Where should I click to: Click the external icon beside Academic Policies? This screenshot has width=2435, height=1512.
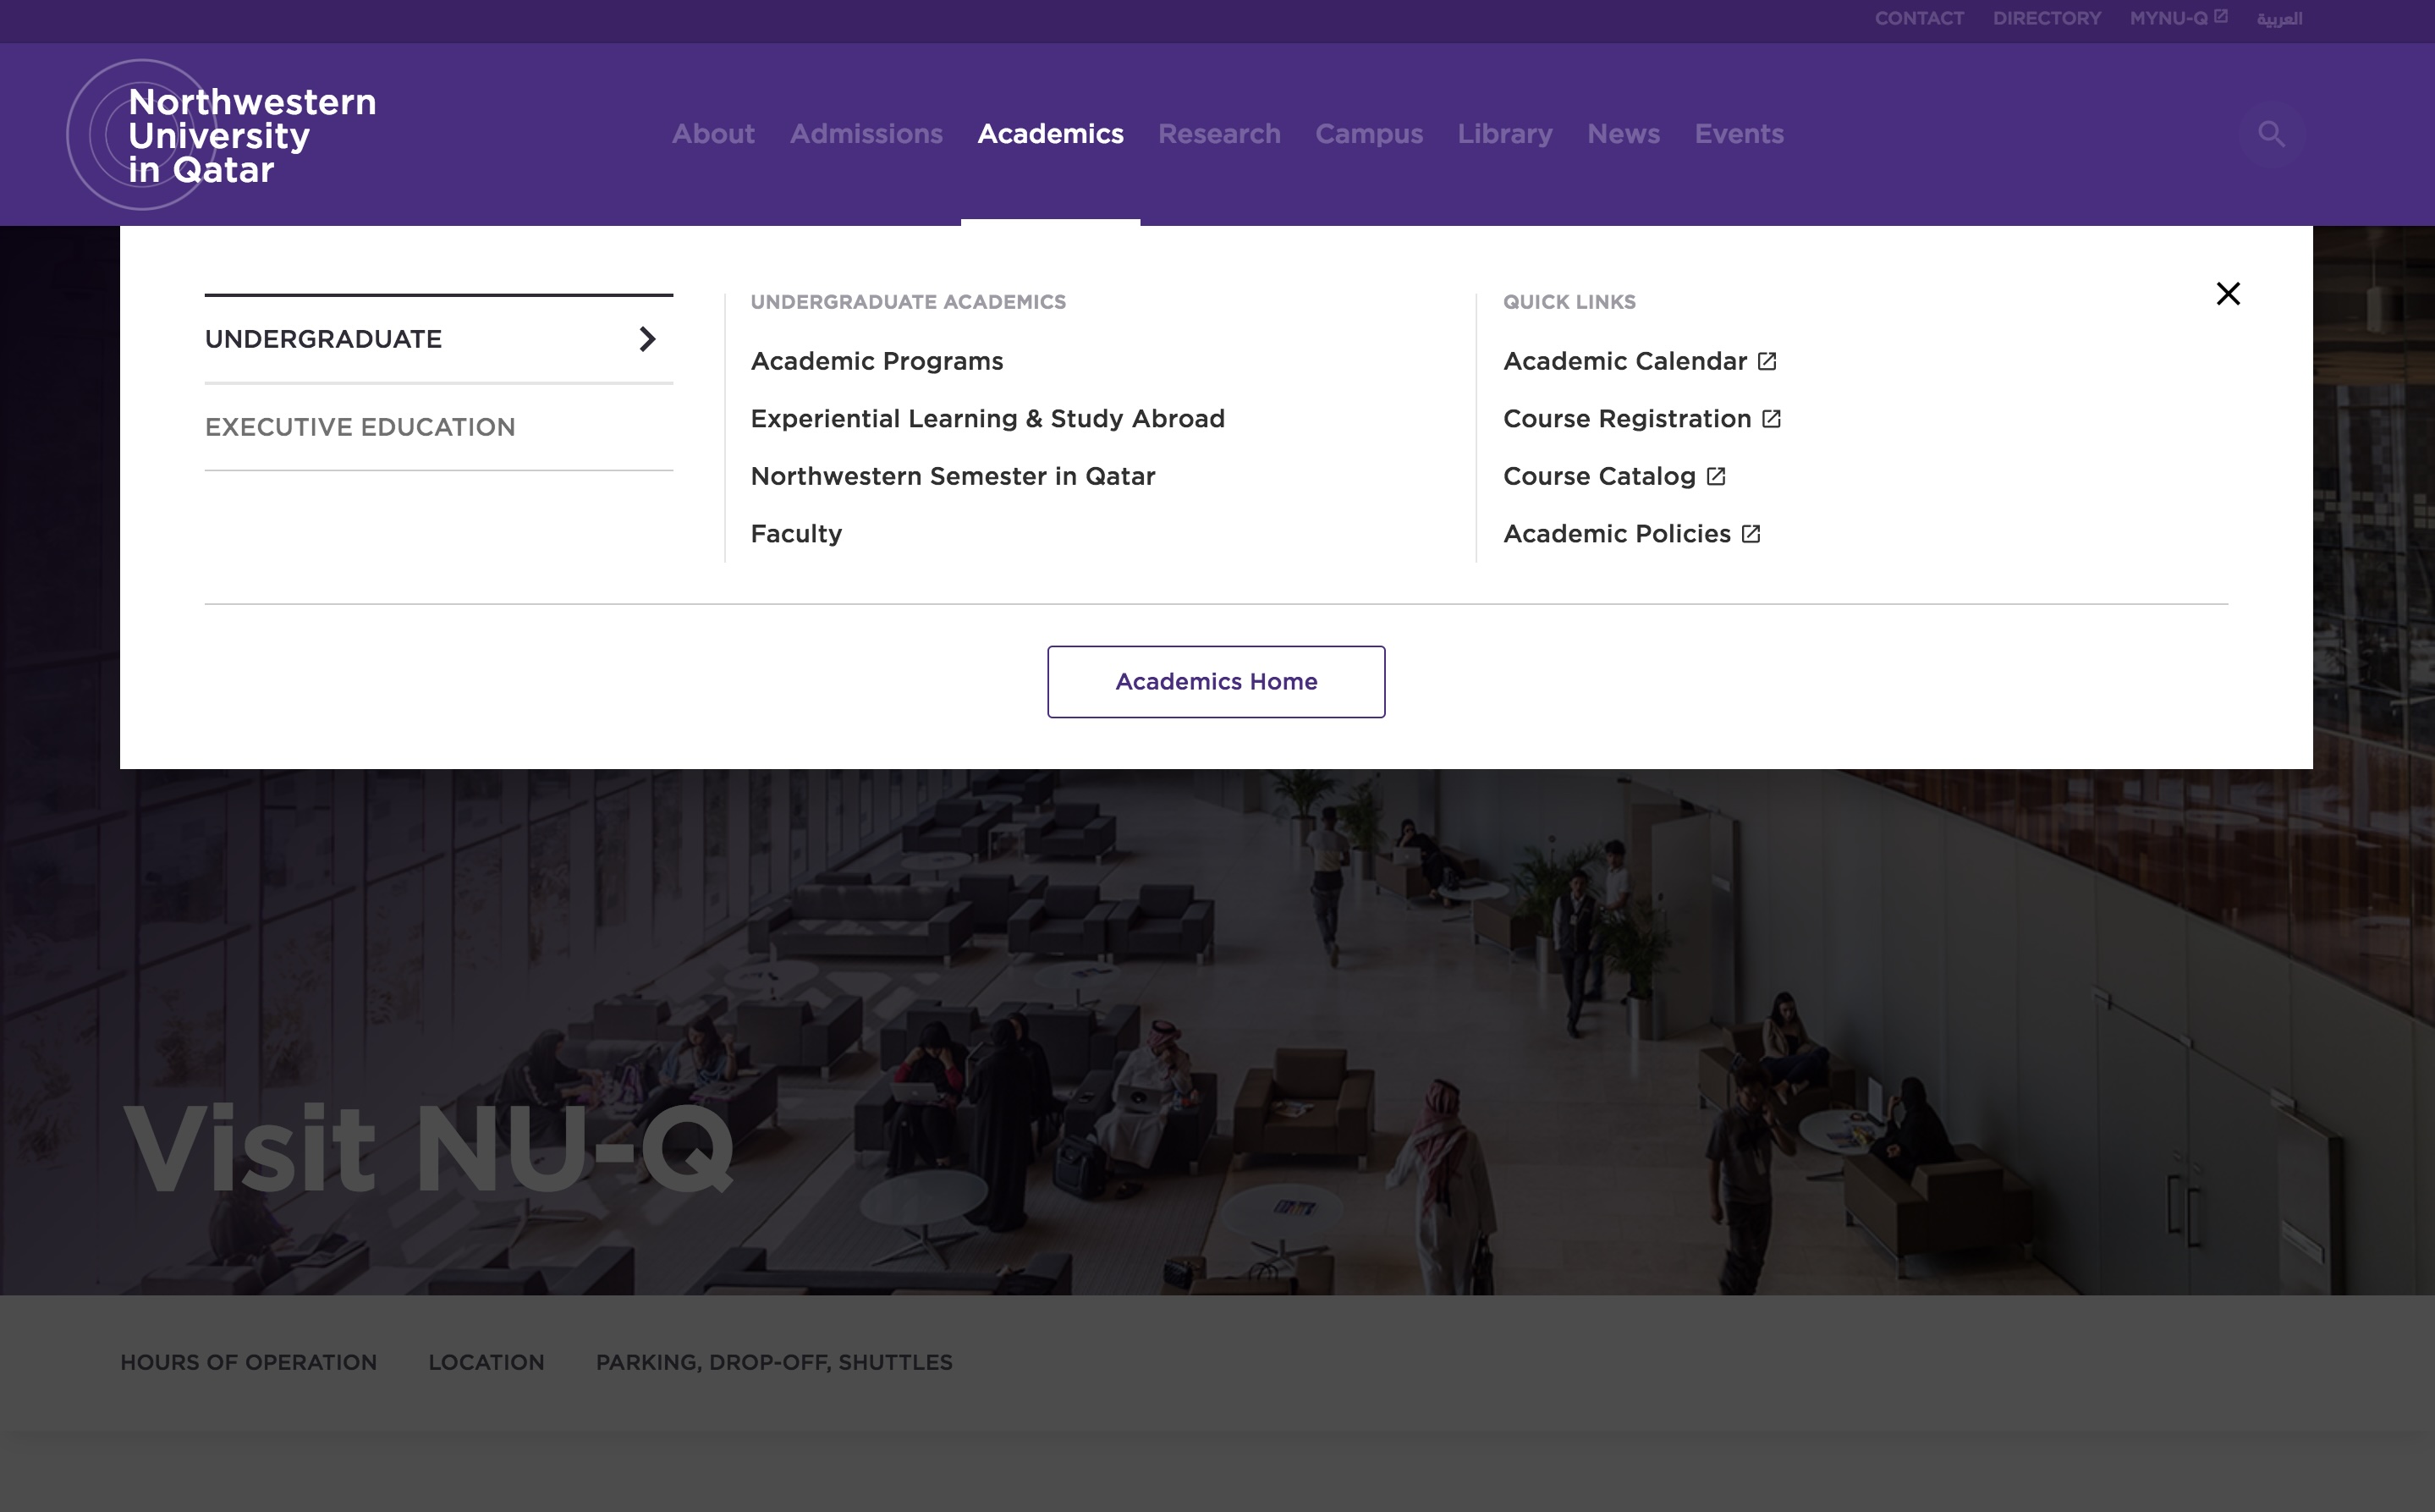(x=1751, y=534)
